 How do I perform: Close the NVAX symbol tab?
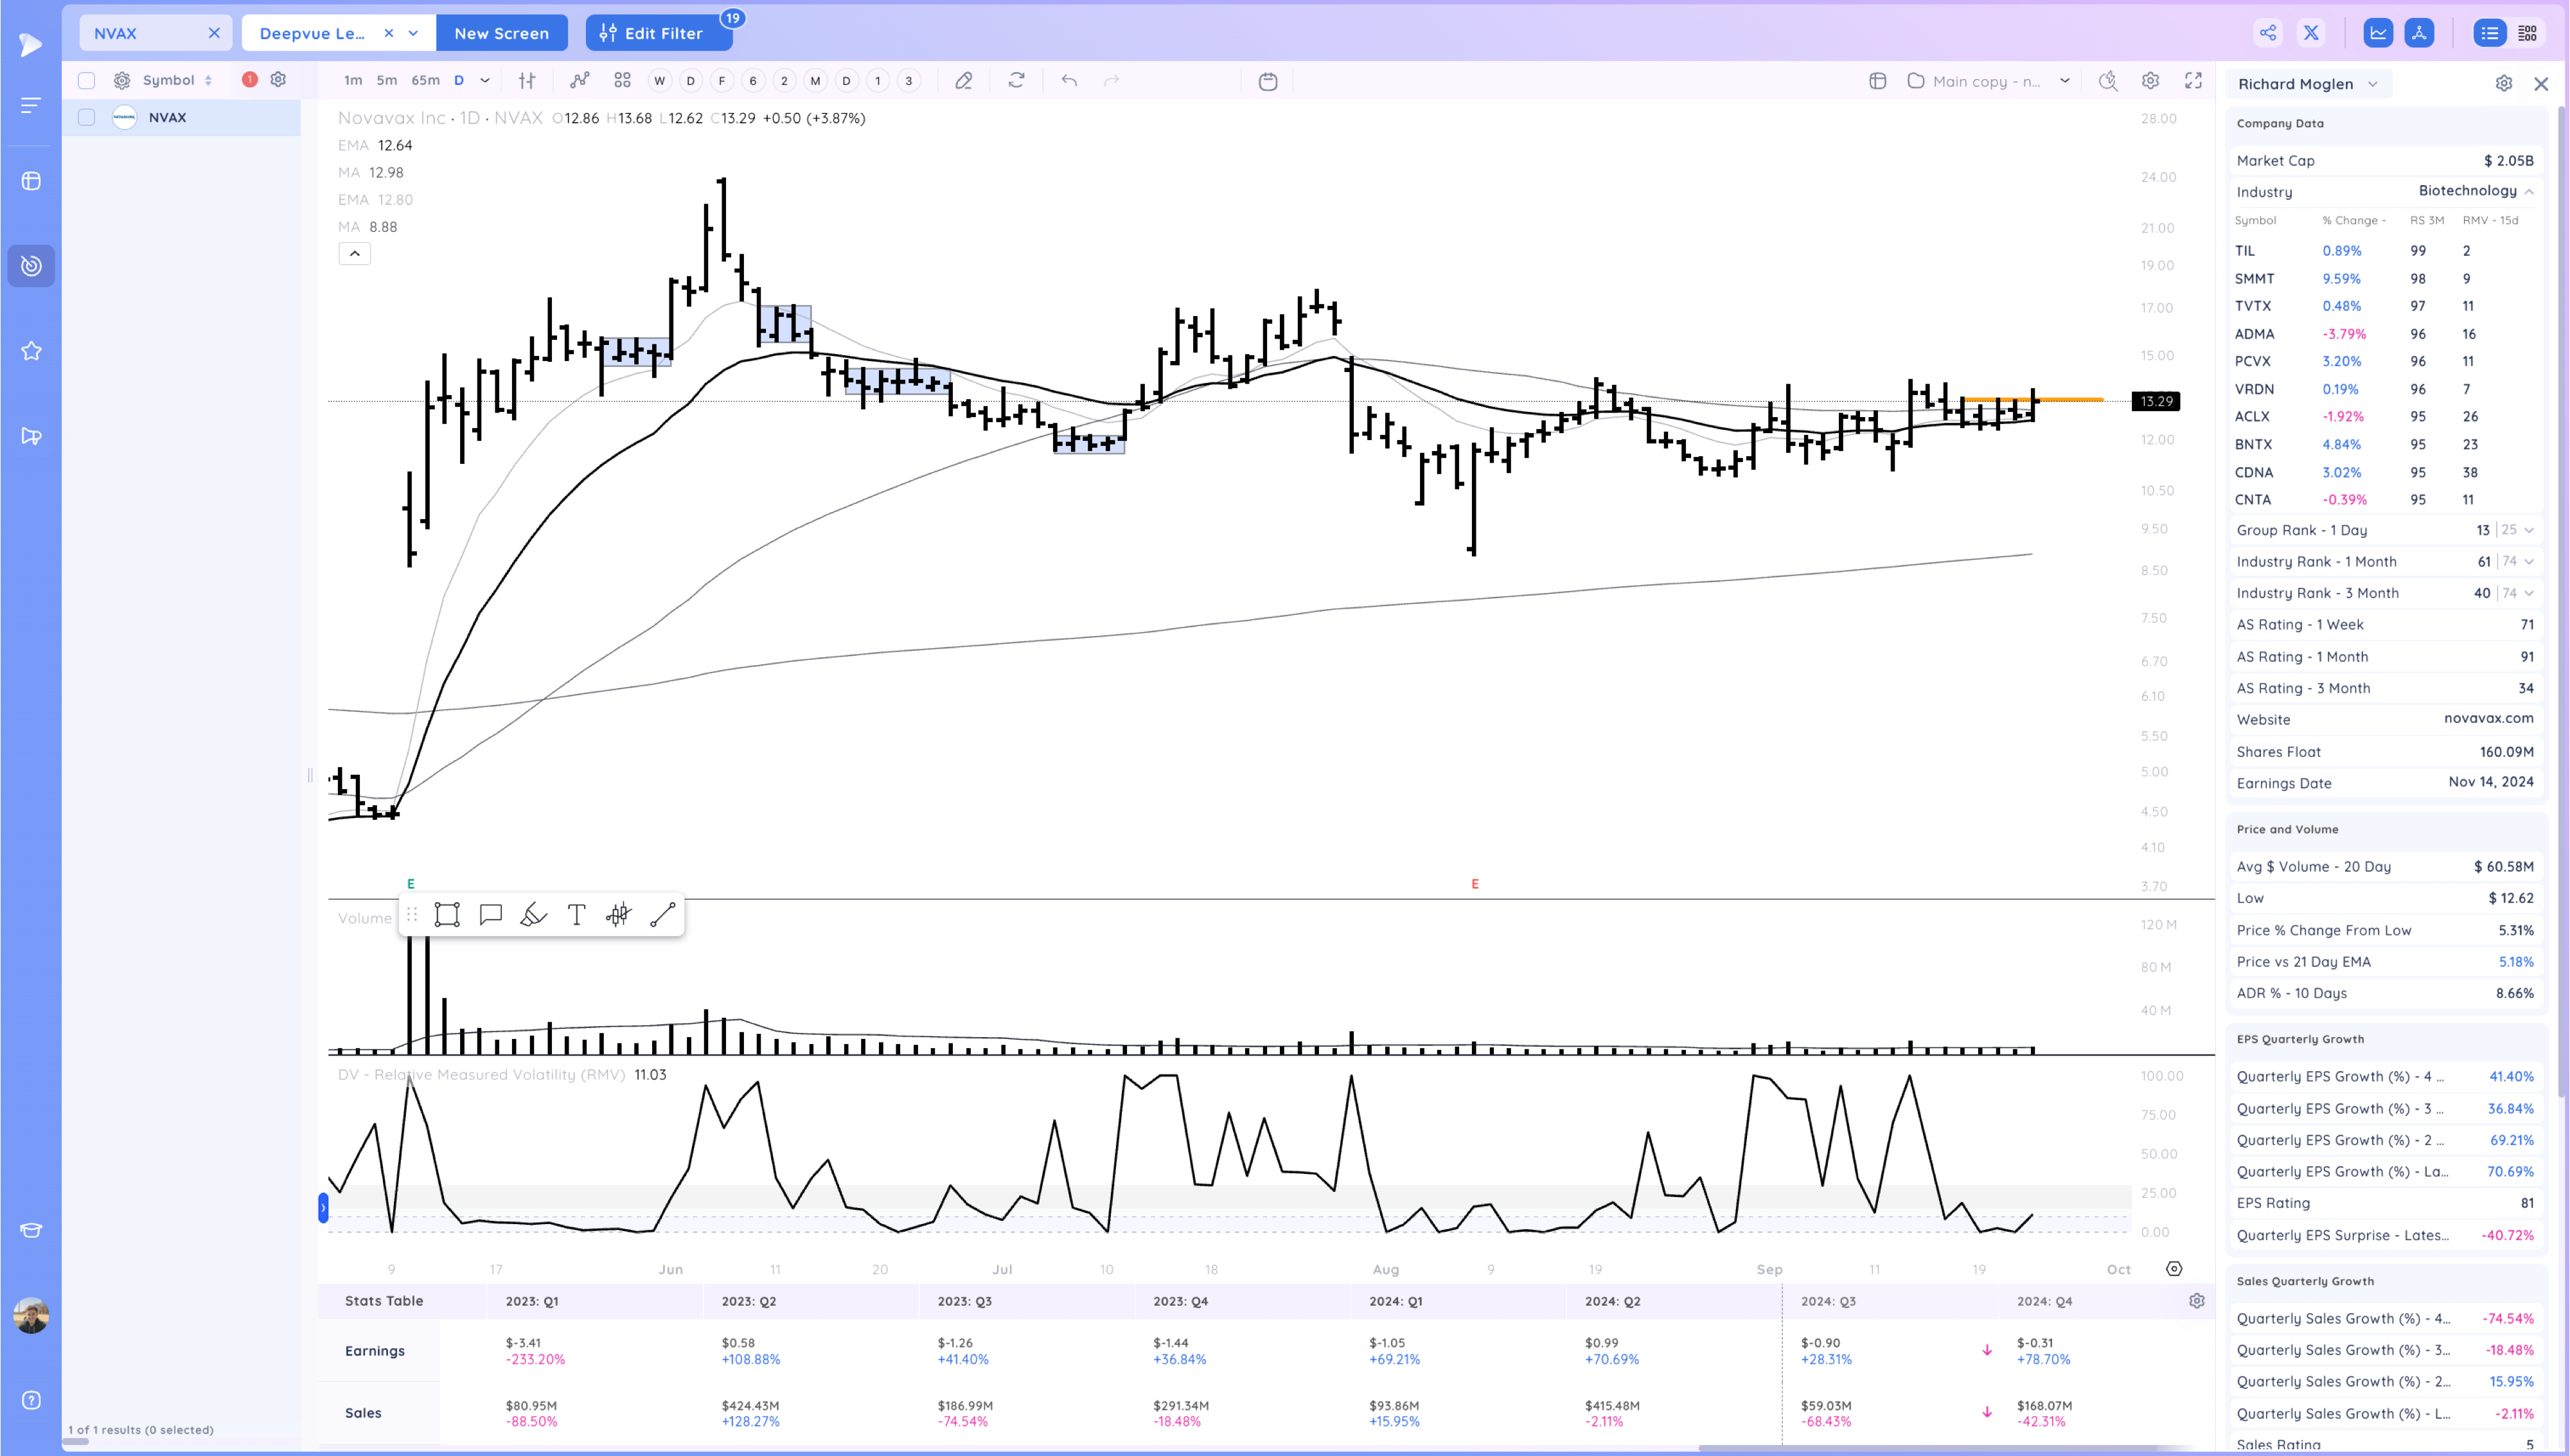pyautogui.click(x=214, y=32)
